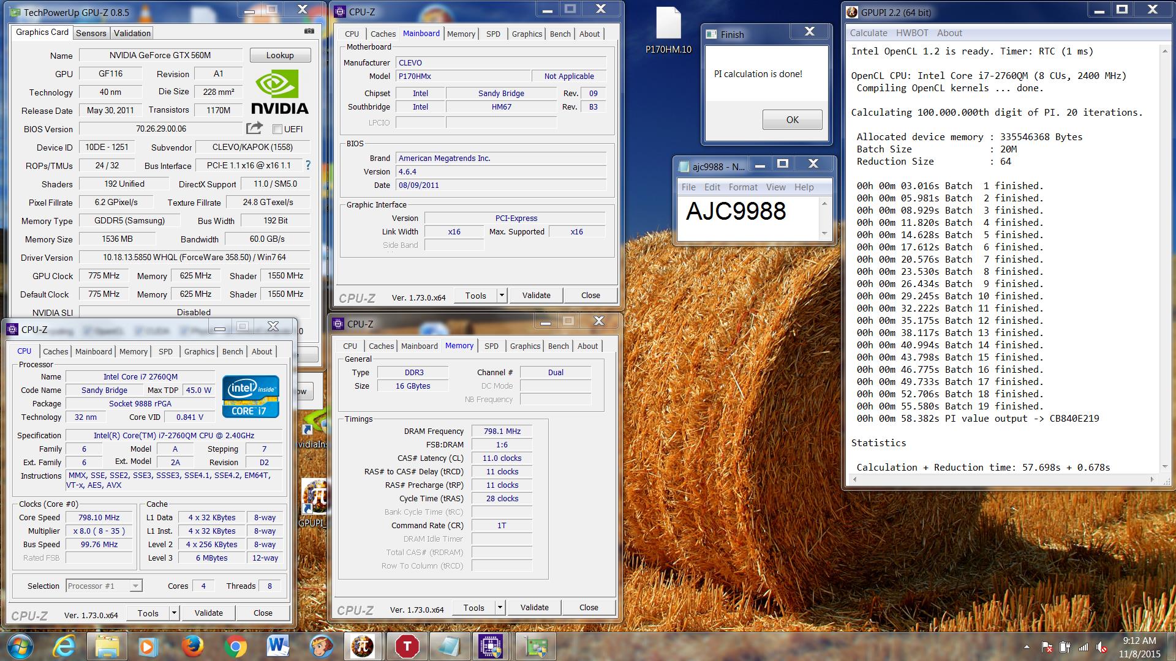
Task: Open the Action Center flag in the tray
Action: point(1047,647)
